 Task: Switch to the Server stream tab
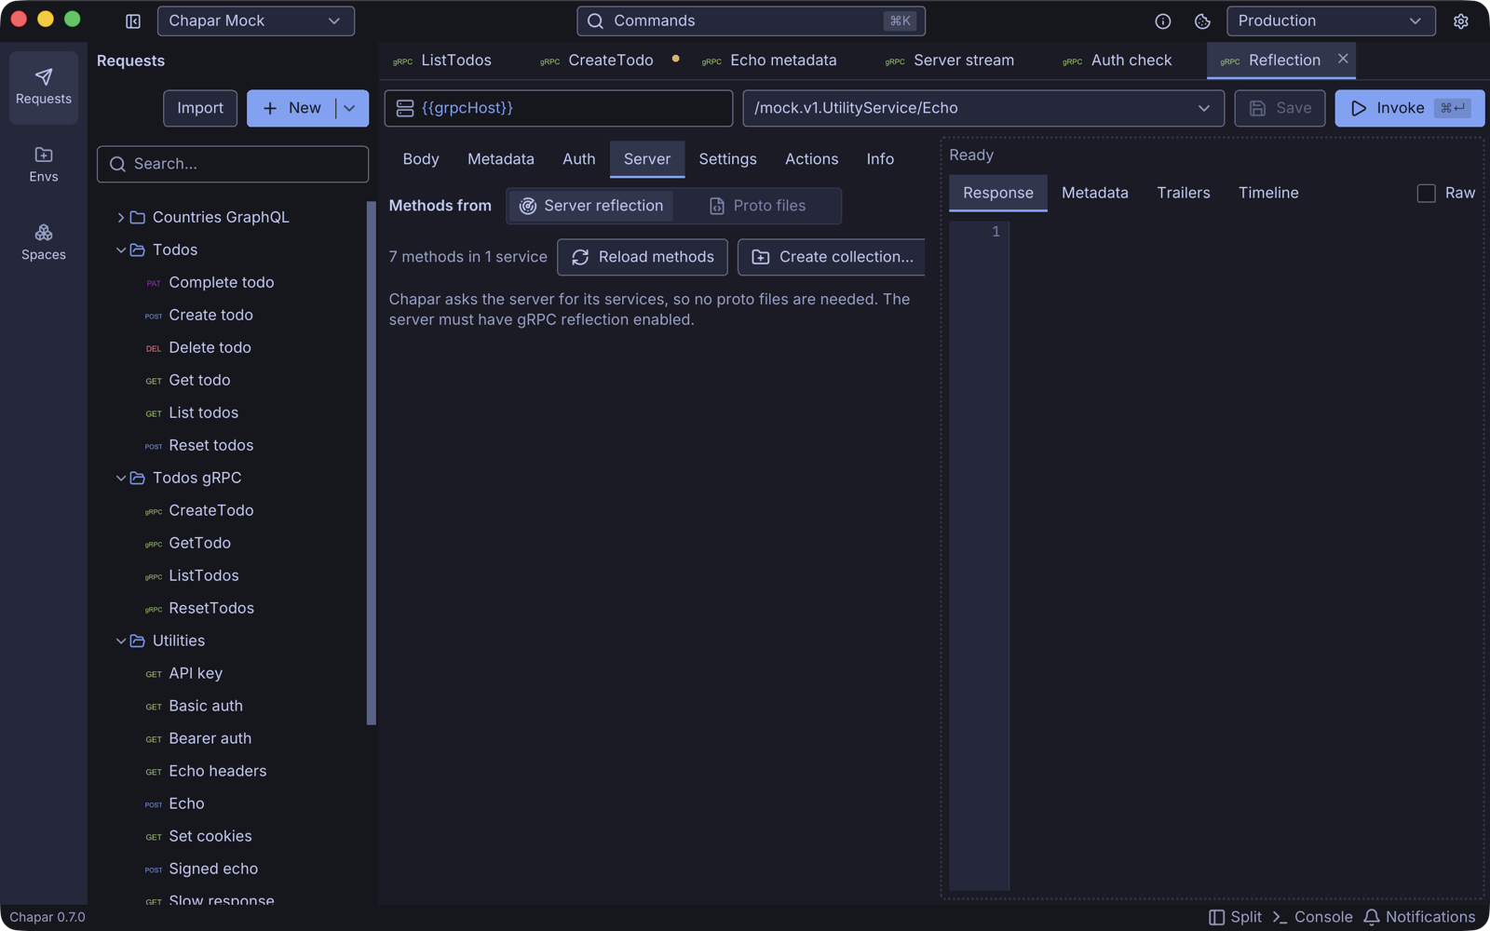click(x=951, y=61)
